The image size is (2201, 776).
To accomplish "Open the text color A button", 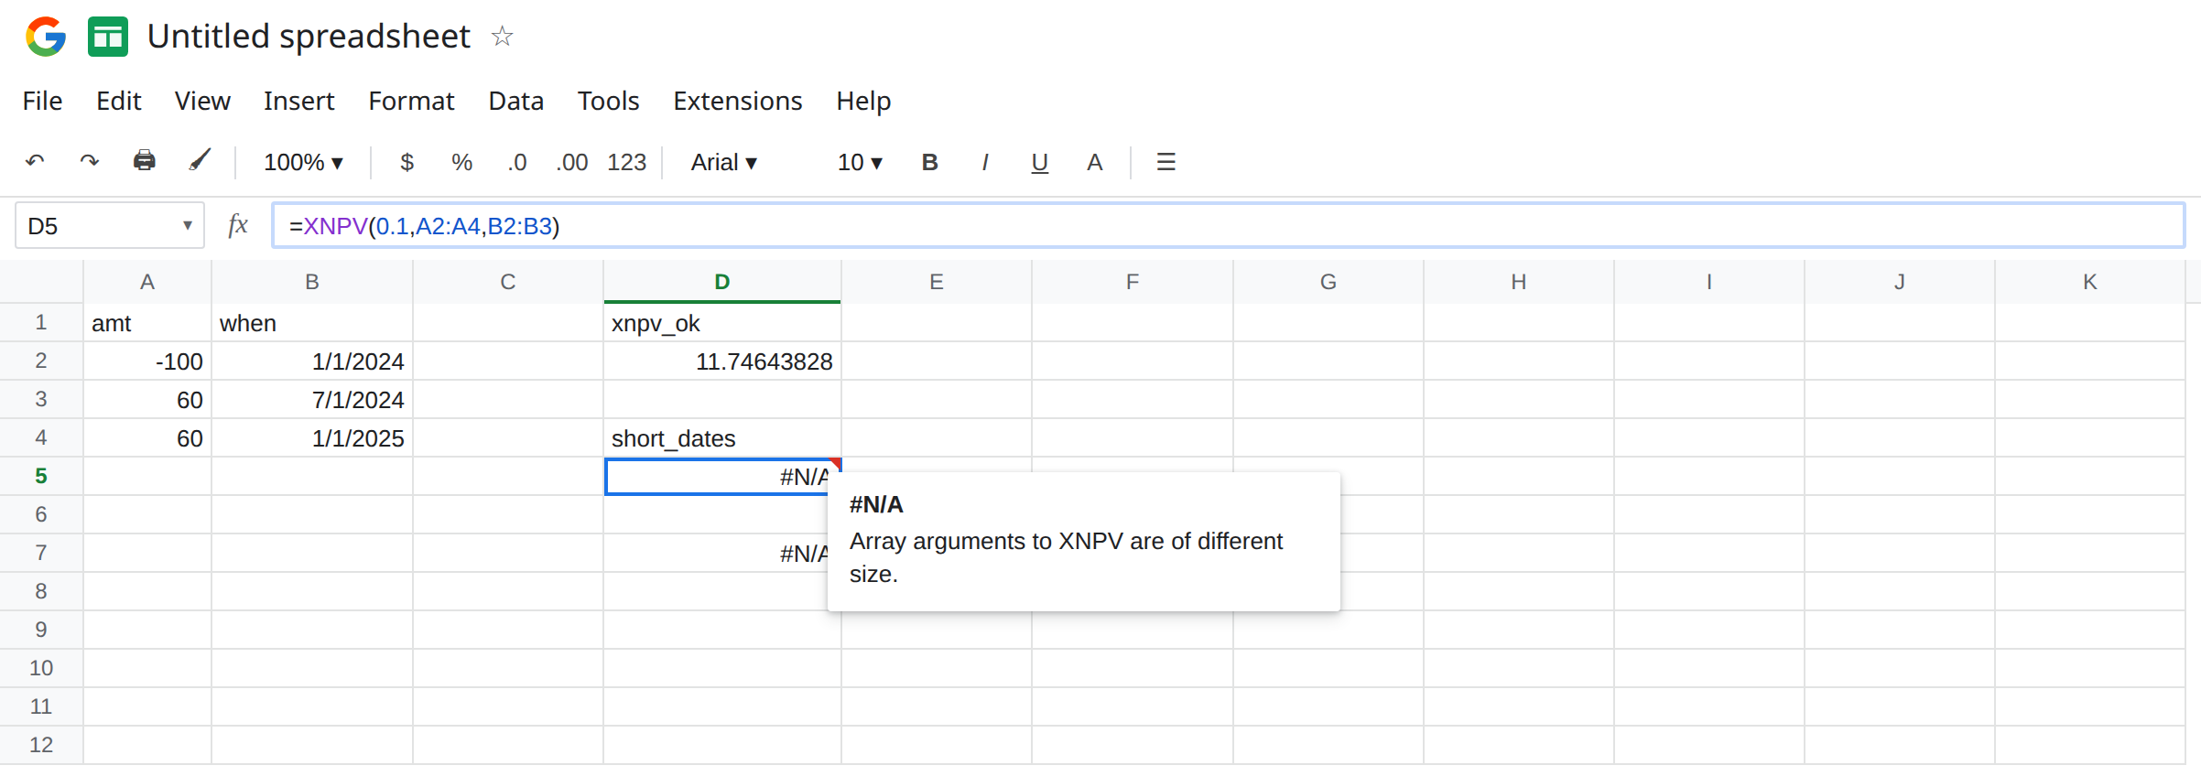I will click(x=1094, y=162).
